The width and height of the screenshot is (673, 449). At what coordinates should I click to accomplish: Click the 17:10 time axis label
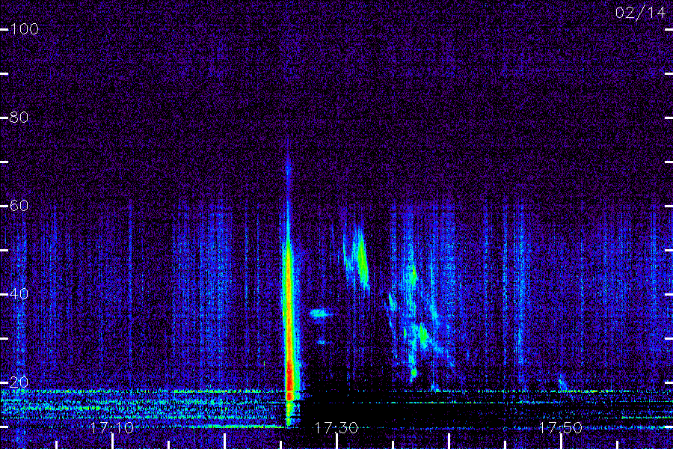point(112,428)
